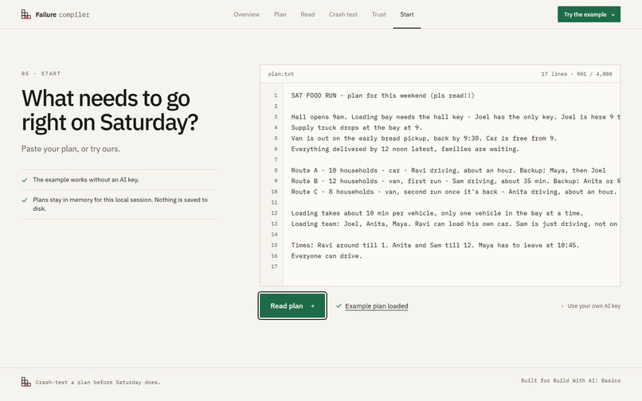Click line number 12 in the gutter
The height and width of the screenshot is (401, 642).
[x=274, y=212]
